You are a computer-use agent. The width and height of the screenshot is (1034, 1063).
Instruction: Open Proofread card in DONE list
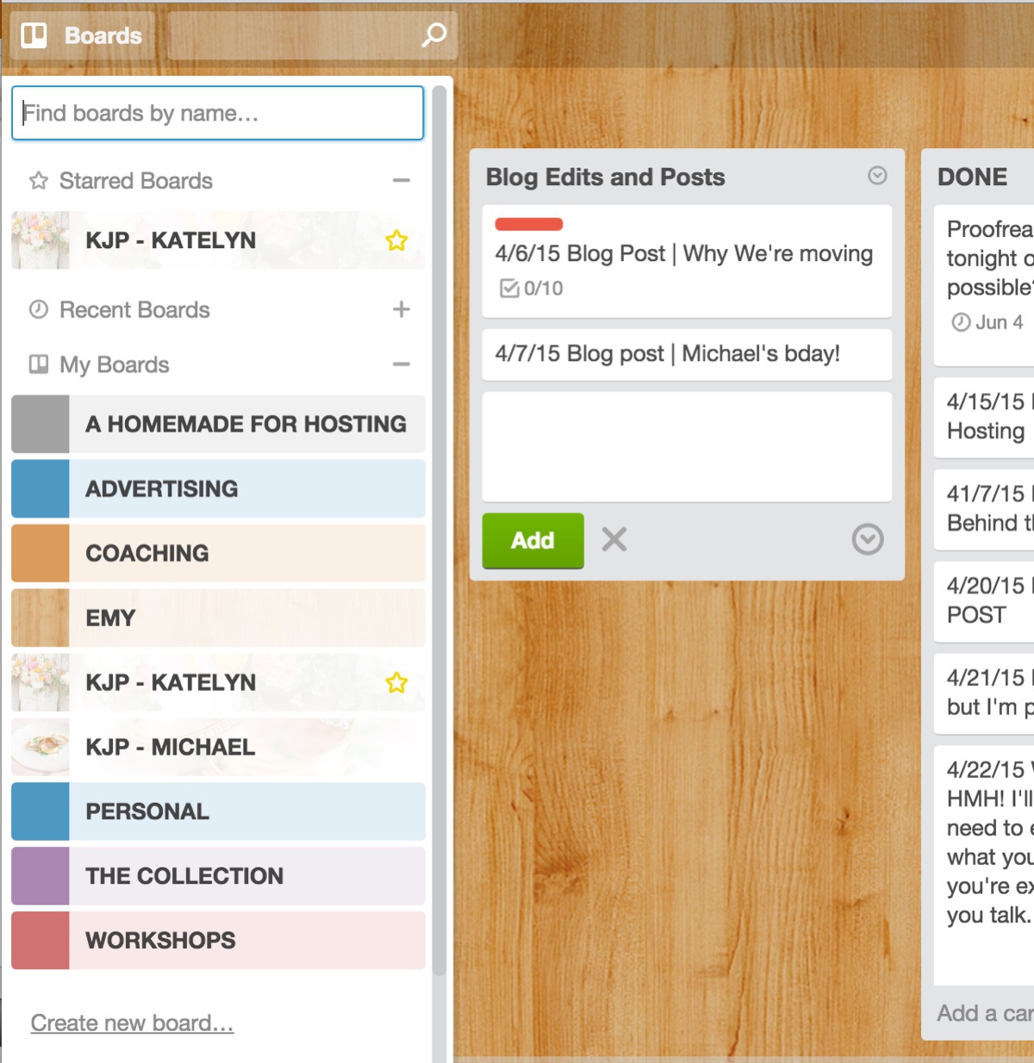point(984,284)
